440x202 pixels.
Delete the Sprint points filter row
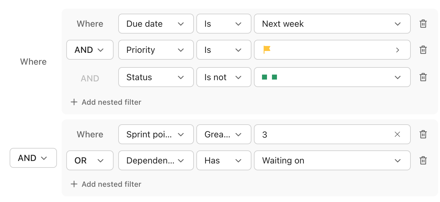coord(423,135)
